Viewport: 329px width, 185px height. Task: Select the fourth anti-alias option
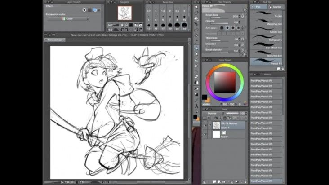pos(238,28)
